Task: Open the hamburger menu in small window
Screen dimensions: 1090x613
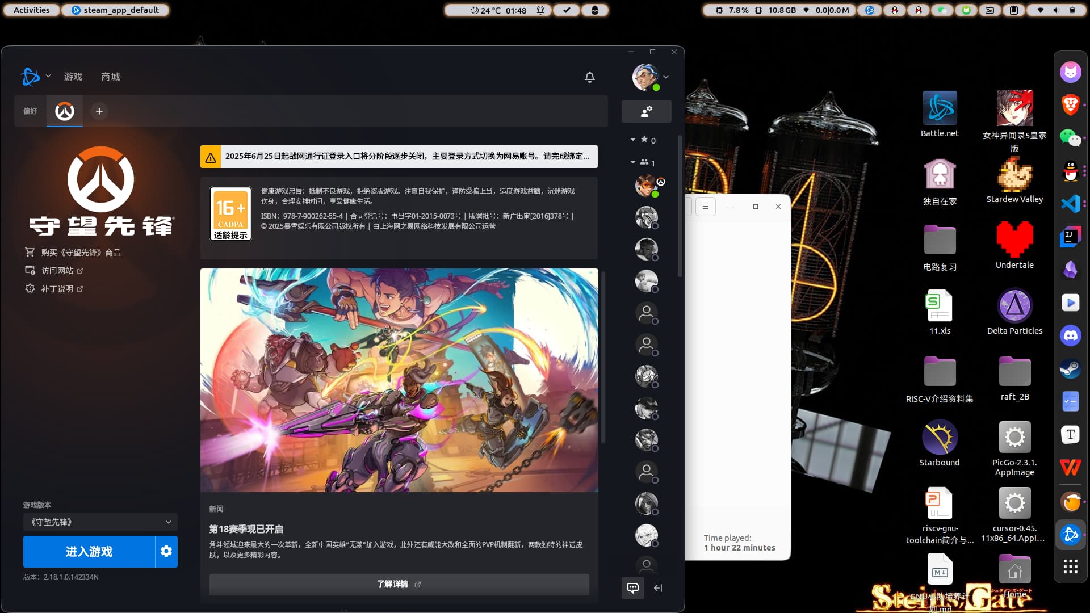Action: point(706,207)
